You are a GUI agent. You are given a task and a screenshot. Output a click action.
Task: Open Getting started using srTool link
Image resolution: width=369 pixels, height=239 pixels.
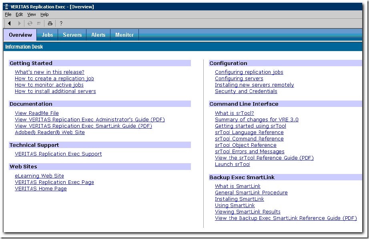point(251,126)
